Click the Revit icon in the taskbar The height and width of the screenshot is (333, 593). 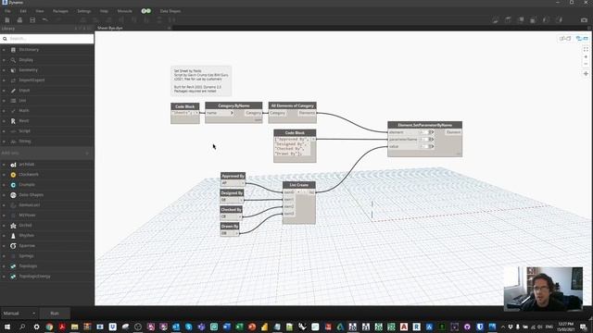416,327
